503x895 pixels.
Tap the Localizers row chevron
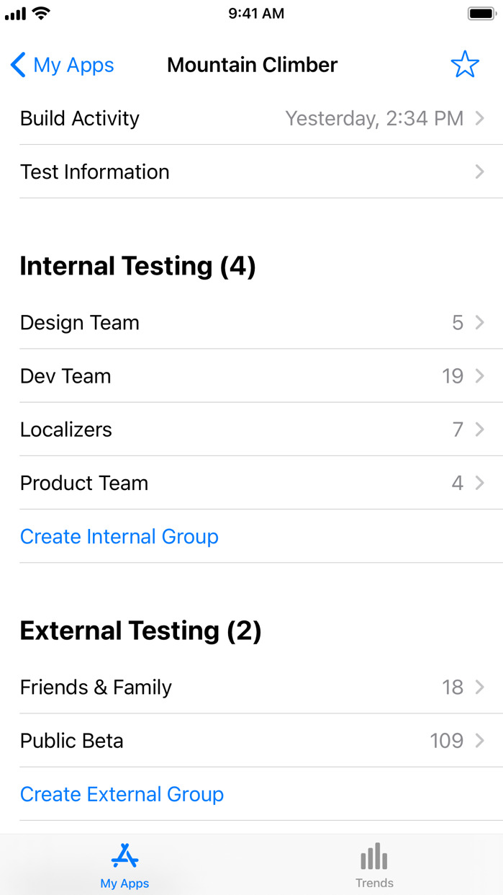pyautogui.click(x=480, y=429)
